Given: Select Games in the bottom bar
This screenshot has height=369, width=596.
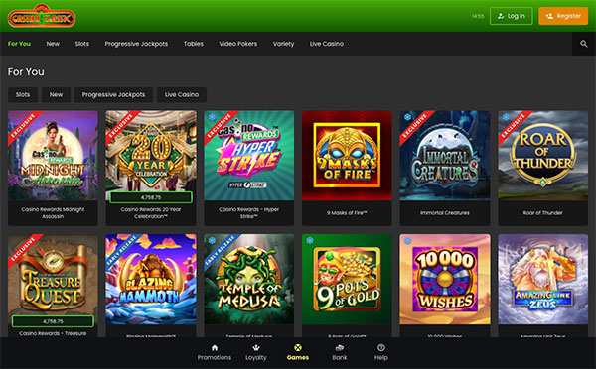Looking at the screenshot, I should click(298, 352).
